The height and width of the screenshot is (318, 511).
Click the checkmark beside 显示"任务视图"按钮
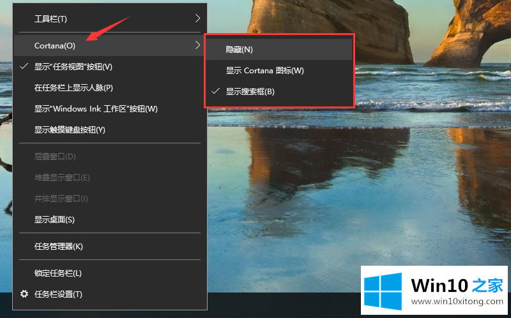coord(24,66)
